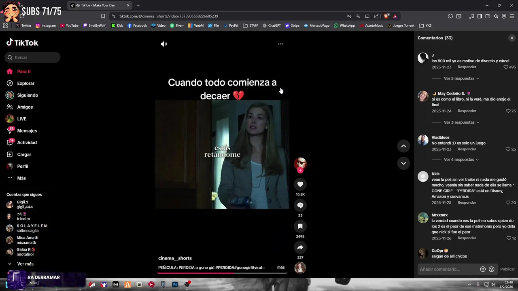Open Photoshop from the taskbar
Screen dimensions: 518x291
click(x=175, y=285)
